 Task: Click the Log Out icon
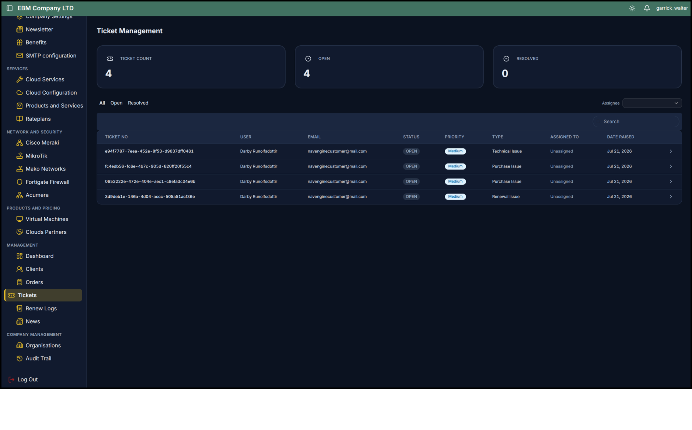pos(11,380)
